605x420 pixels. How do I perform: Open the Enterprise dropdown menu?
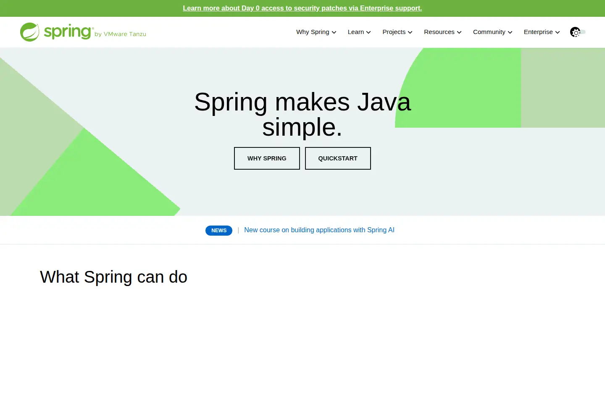(x=542, y=32)
